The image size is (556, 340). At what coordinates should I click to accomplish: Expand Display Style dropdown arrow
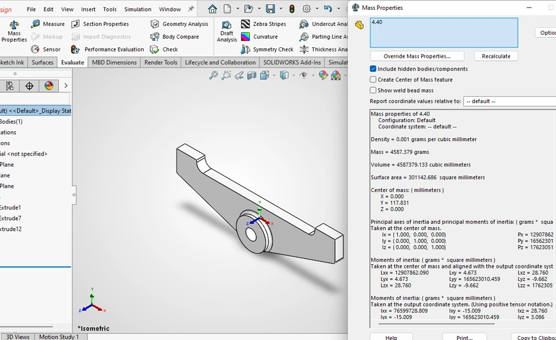(x=294, y=75)
